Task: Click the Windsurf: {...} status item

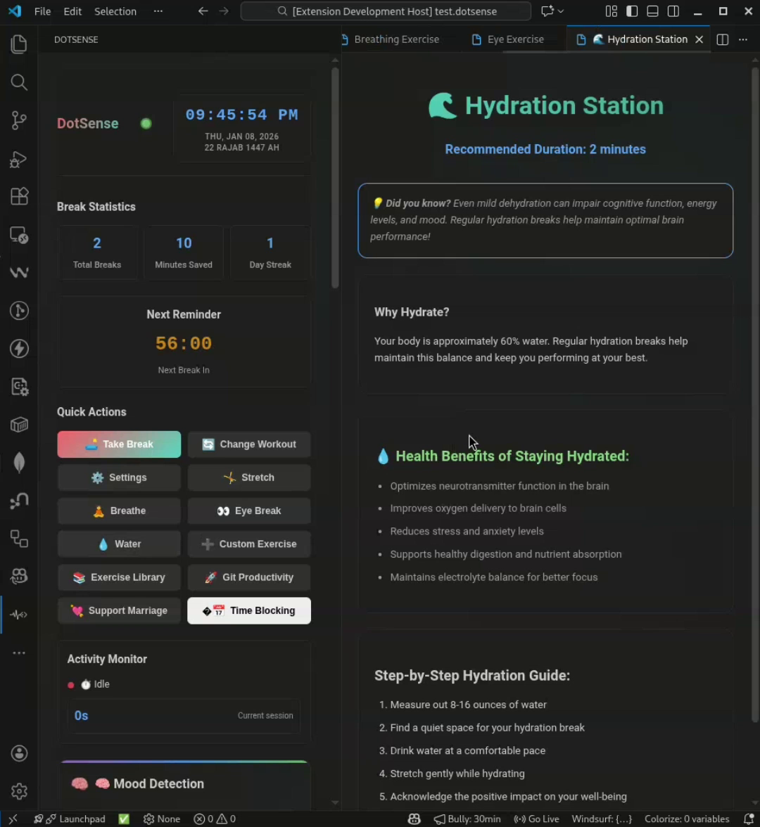Action: tap(602, 819)
